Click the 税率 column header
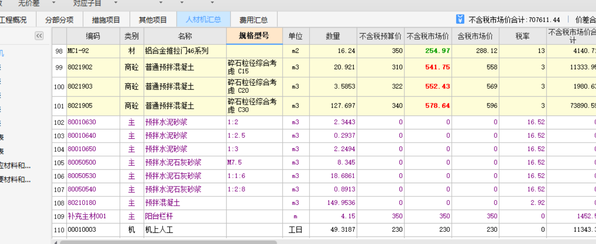596x244 pixels. click(x=522, y=36)
